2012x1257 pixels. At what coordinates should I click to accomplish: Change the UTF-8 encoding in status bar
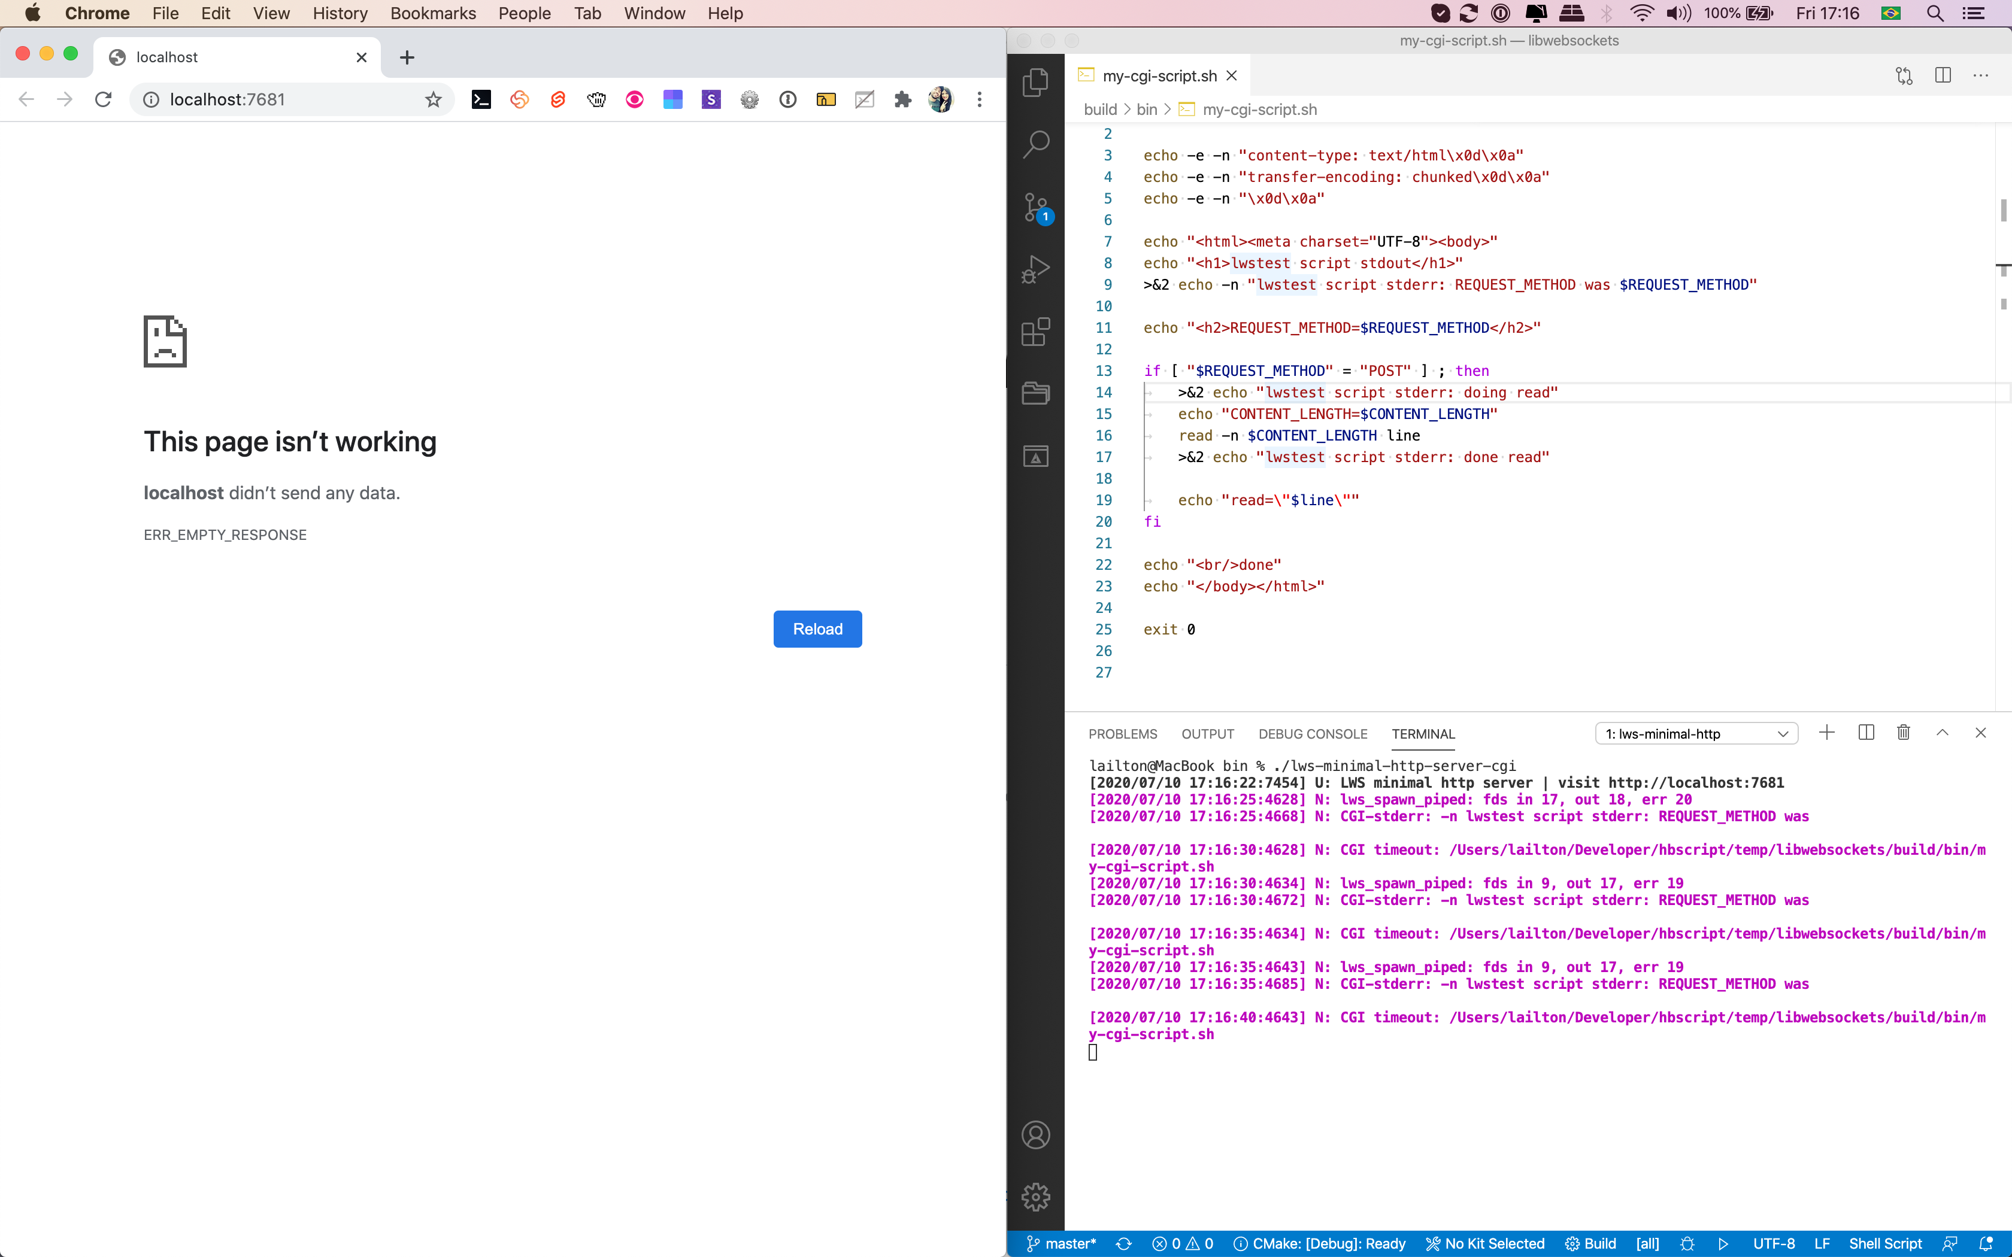click(x=1774, y=1244)
